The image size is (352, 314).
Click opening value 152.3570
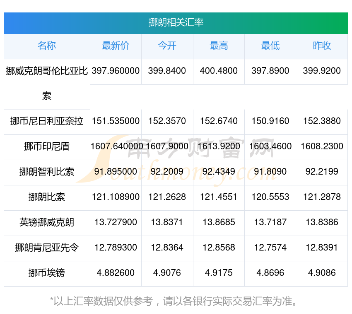click(x=167, y=121)
